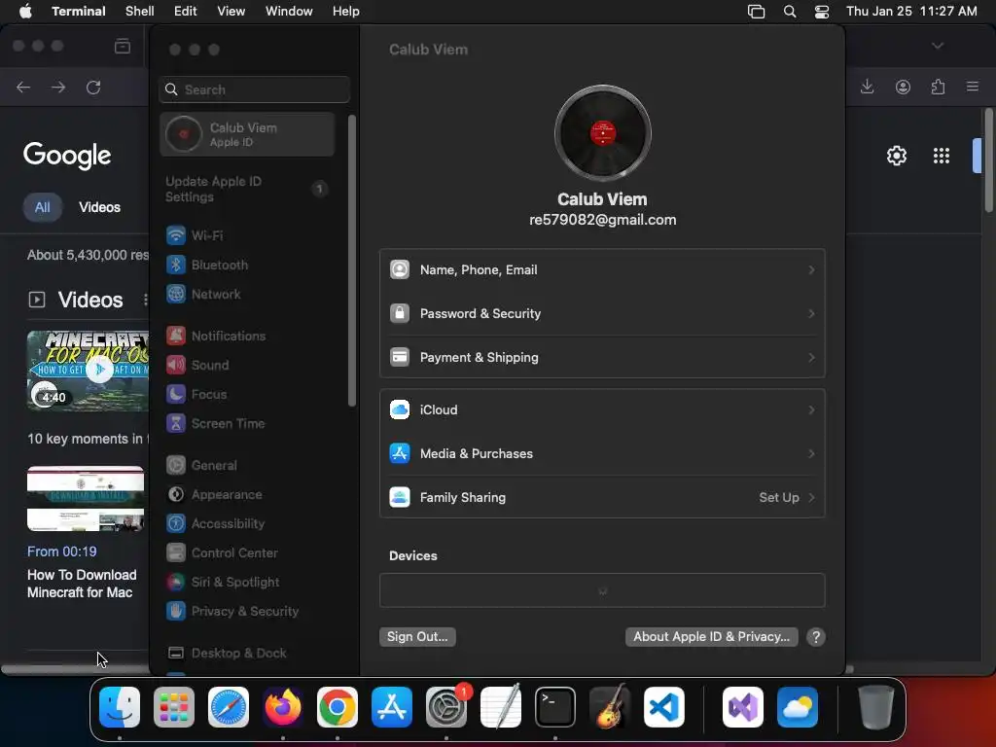Click the settings Search field
Screen dimensions: 996x747
(x=254, y=89)
